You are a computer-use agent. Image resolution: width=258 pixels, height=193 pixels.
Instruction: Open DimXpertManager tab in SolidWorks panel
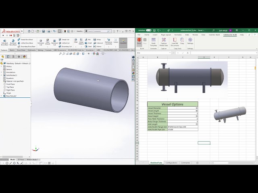click(19, 57)
